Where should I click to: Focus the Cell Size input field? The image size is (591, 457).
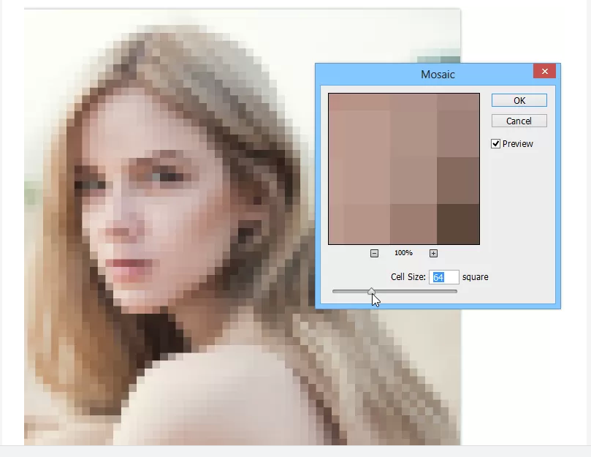click(444, 277)
